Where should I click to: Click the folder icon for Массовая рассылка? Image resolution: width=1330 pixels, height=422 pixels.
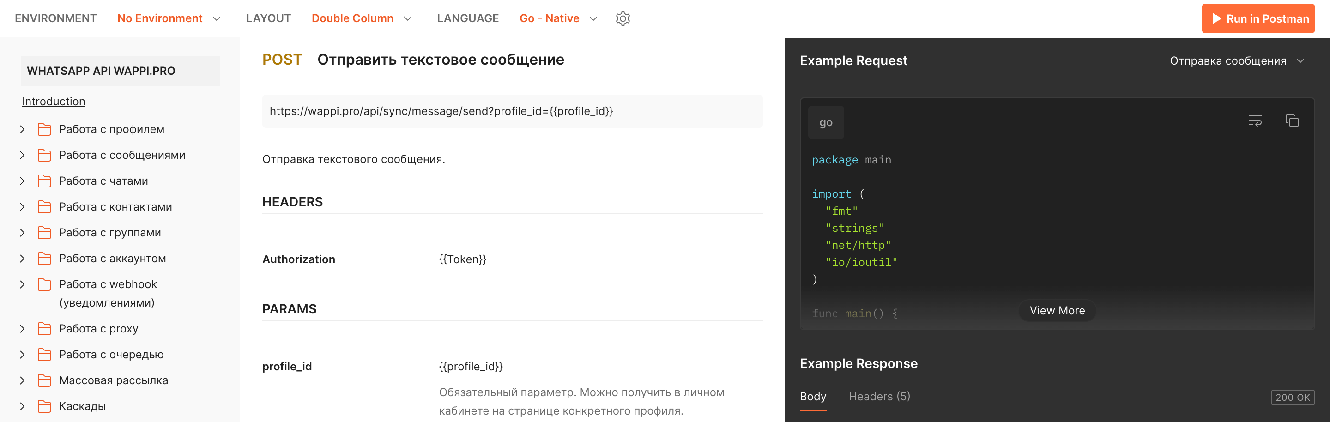click(44, 380)
